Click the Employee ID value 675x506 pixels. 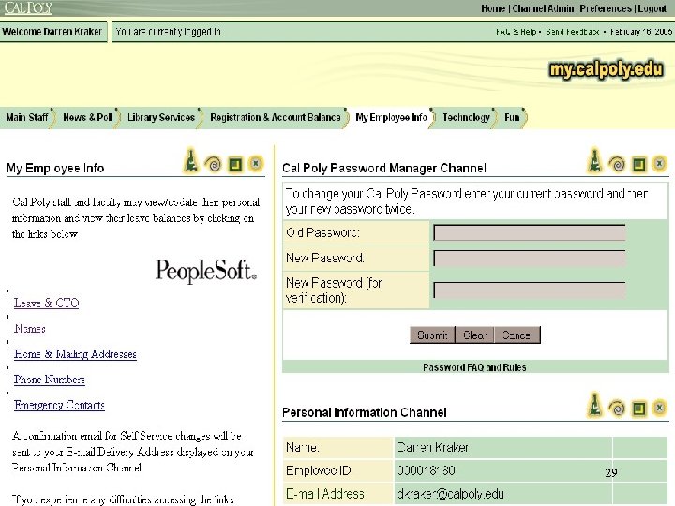coord(427,470)
